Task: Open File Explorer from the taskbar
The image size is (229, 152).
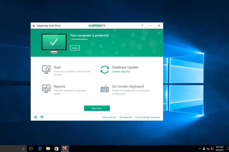Action: coord(48,148)
